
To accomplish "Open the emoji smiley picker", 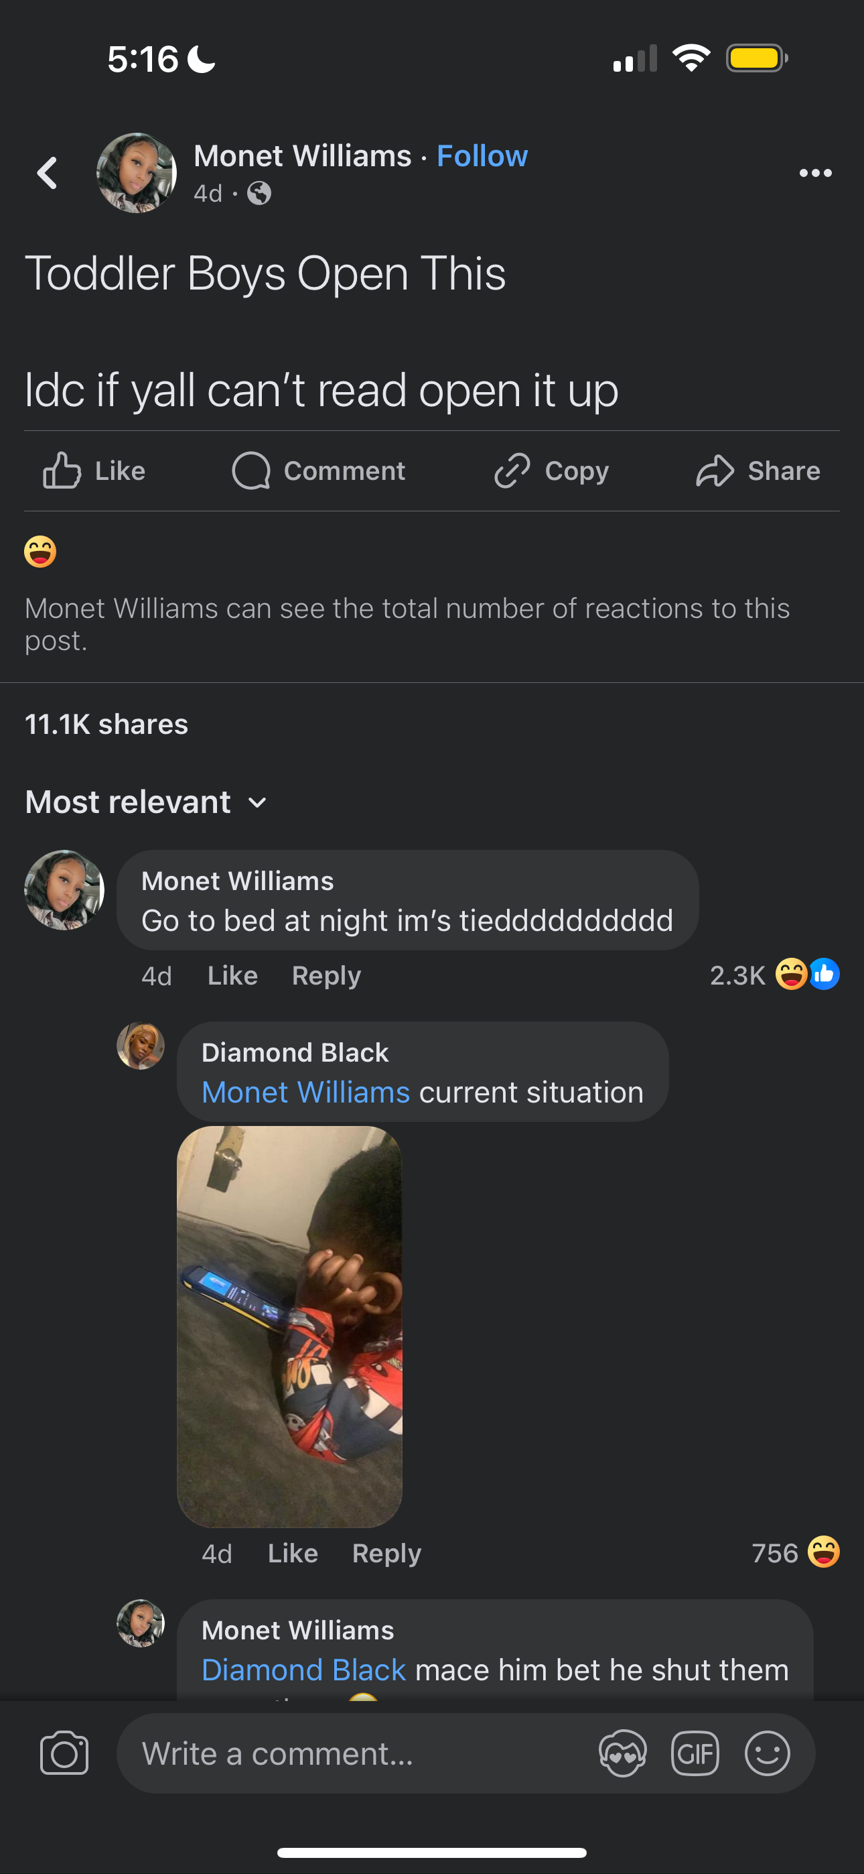I will coord(768,1753).
